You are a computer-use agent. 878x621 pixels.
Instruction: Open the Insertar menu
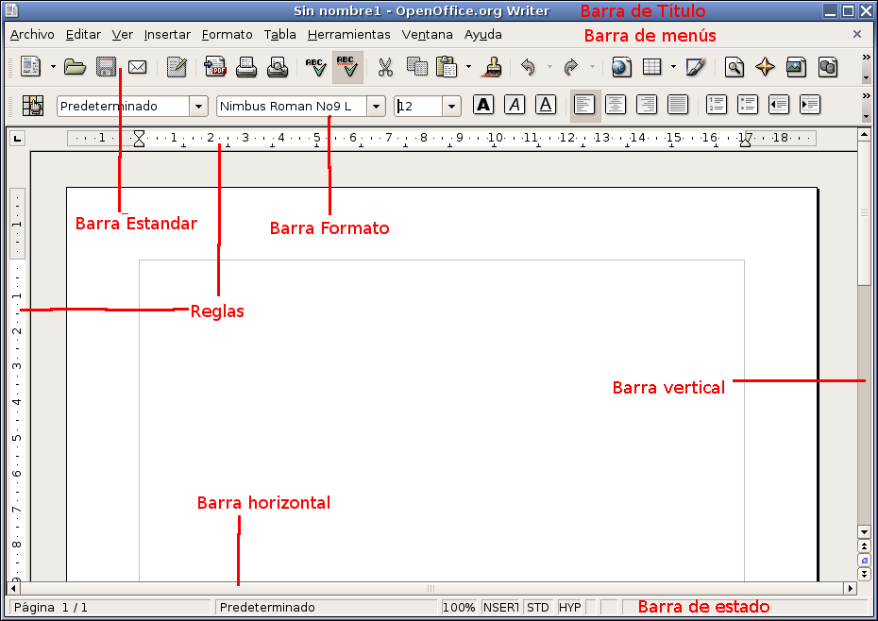pyautogui.click(x=167, y=35)
